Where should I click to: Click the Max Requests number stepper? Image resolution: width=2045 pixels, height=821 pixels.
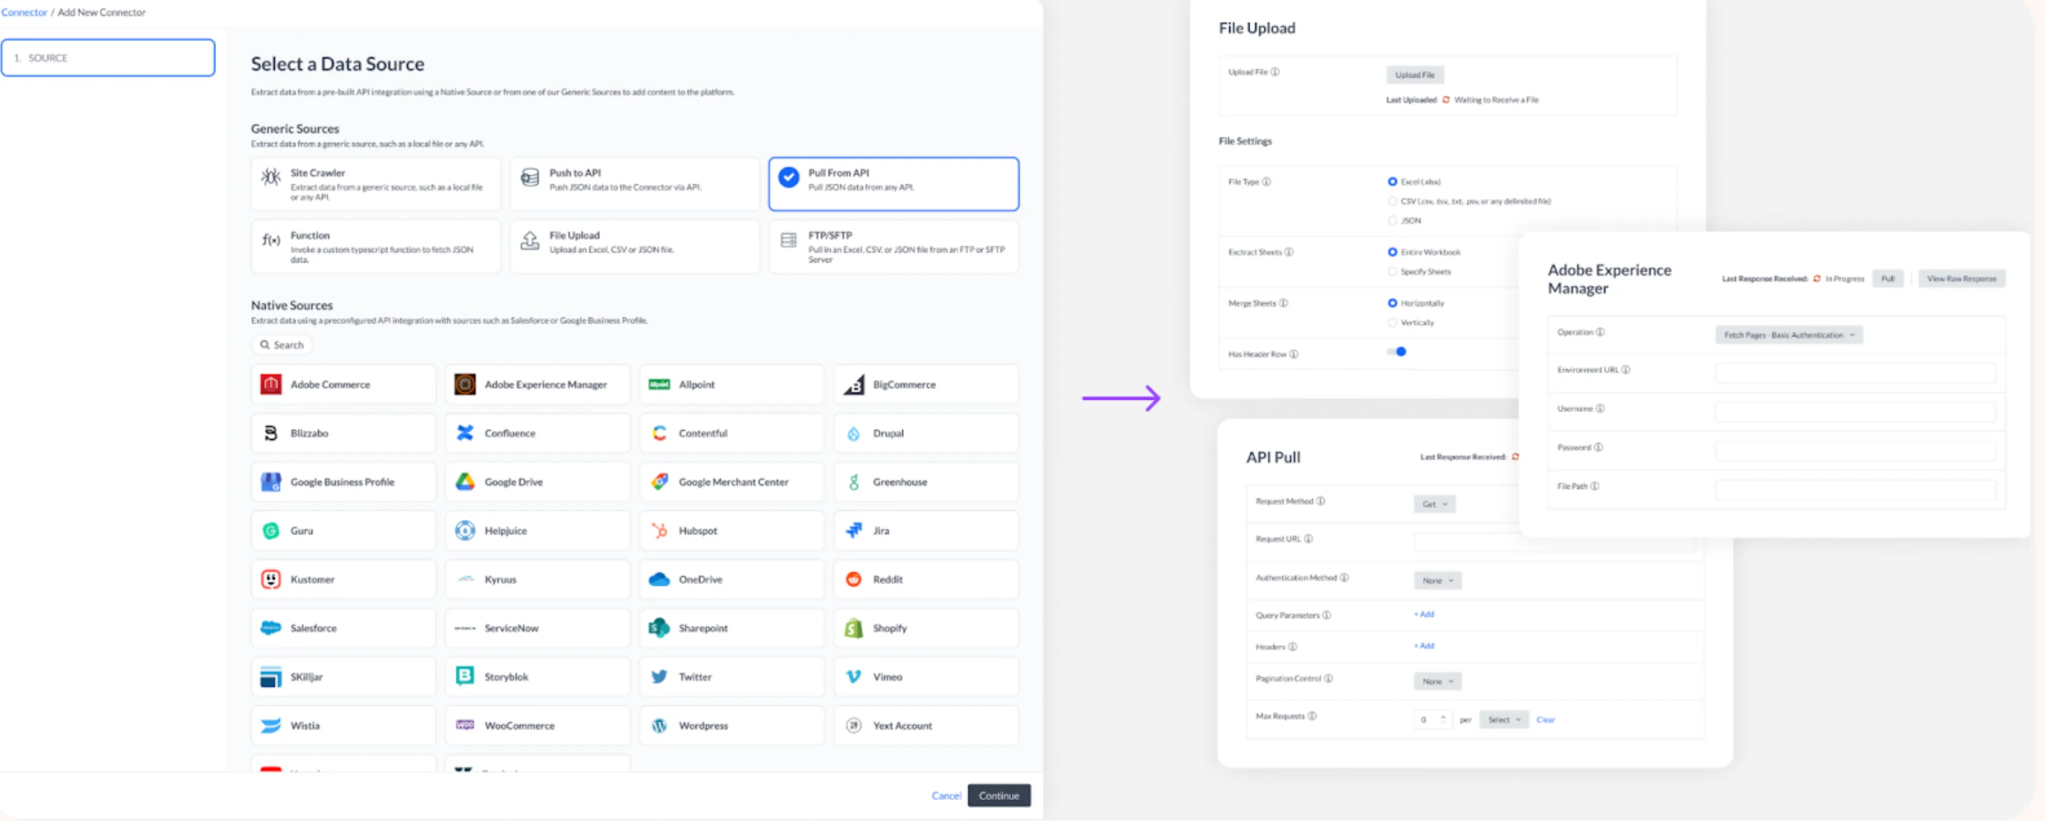[x=1442, y=719]
